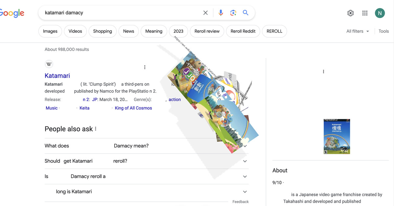This screenshot has height=206, width=394.
Task: Open the three-dot menu beside Wikipedia result
Action: coord(145,67)
